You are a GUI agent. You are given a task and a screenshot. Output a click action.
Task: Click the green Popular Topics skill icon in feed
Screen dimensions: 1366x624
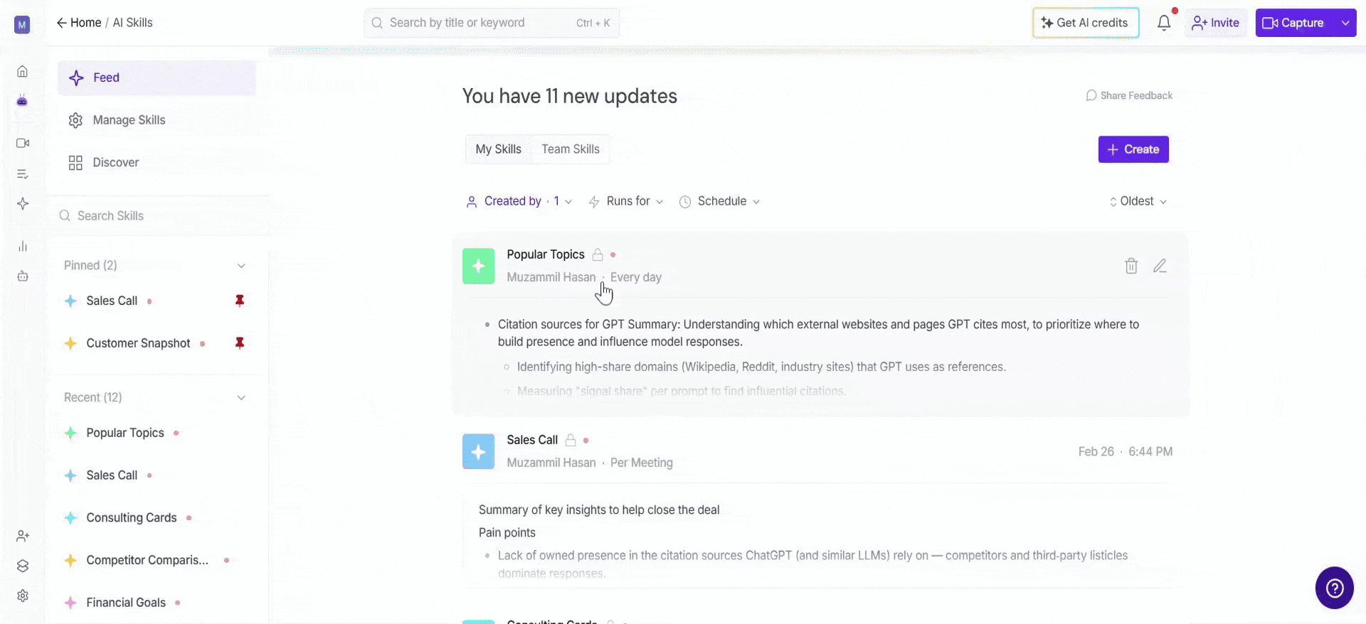[479, 266]
